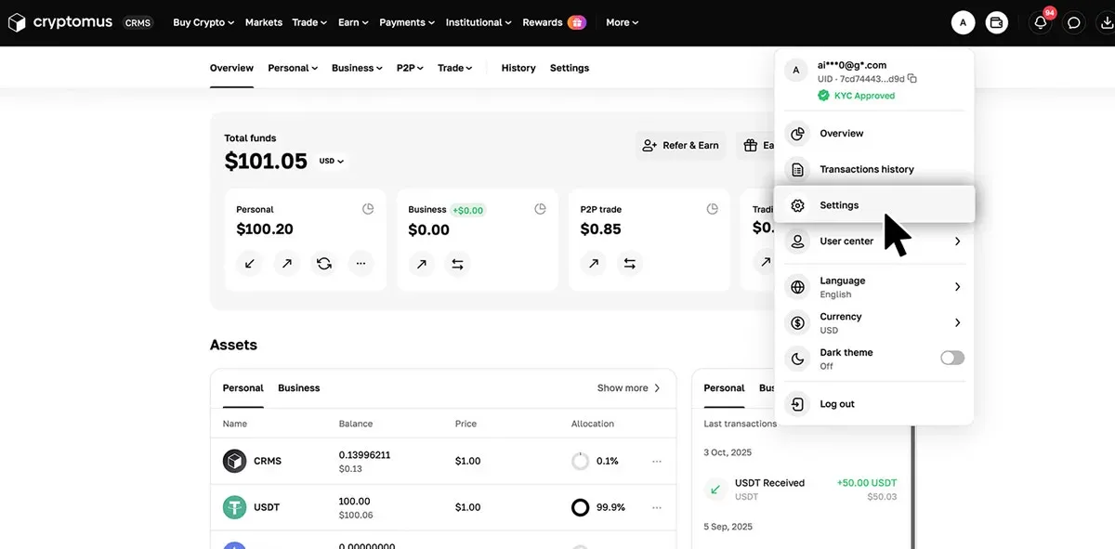Open more options via the ellipsis under Personal
This screenshot has width=1115, height=549.
(x=361, y=263)
